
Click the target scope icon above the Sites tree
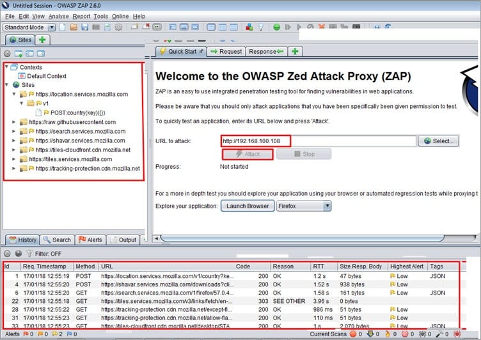tap(7, 54)
